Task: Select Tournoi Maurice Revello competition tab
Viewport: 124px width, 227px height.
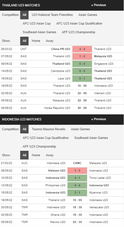Action: tap(48, 129)
